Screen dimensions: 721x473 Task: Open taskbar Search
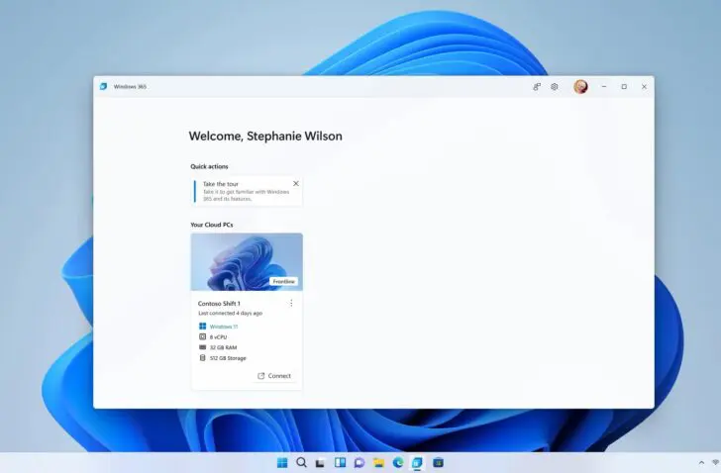(301, 462)
